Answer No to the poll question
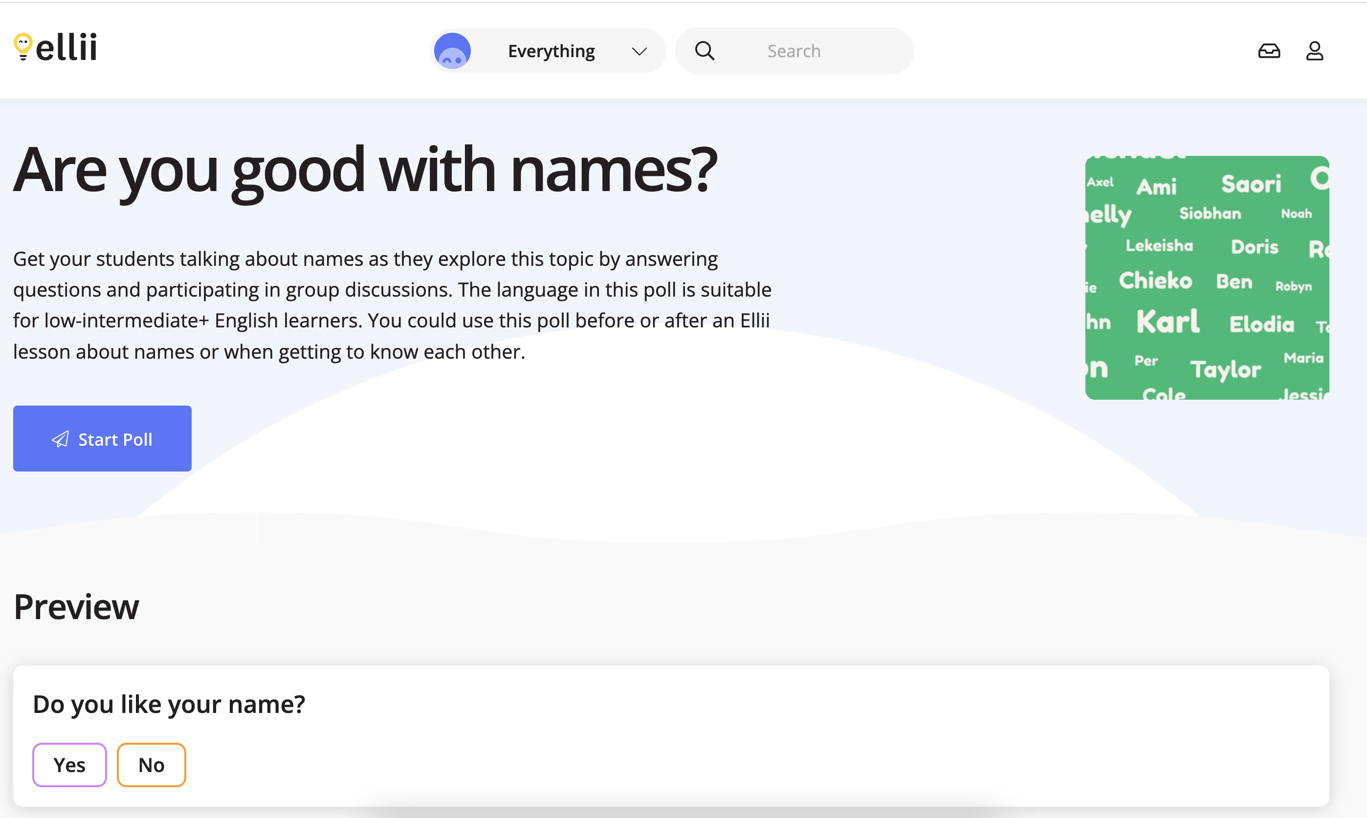The width and height of the screenshot is (1367, 818). 151,765
